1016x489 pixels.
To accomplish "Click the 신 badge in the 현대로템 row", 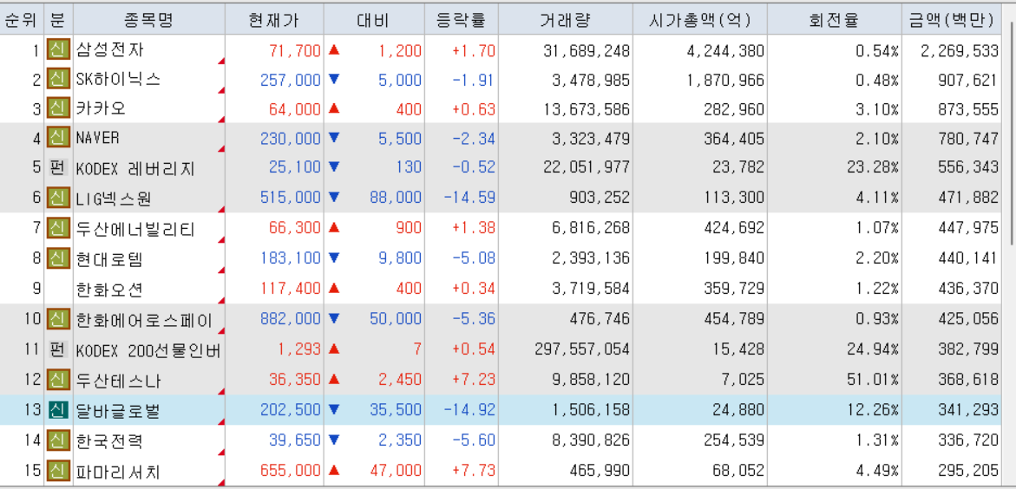I will tap(58, 258).
